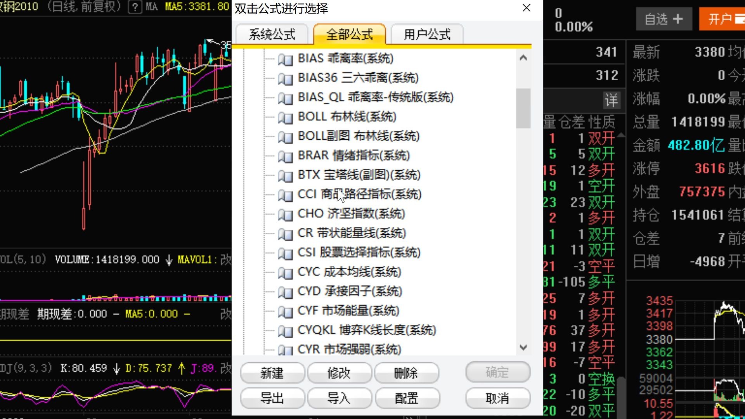This screenshot has width=745, height=419.
Task: Click the 确定 button
Action: [498, 372]
